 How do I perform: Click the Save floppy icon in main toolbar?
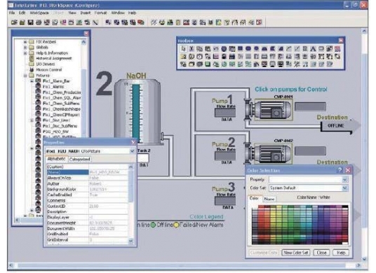pos(30,22)
